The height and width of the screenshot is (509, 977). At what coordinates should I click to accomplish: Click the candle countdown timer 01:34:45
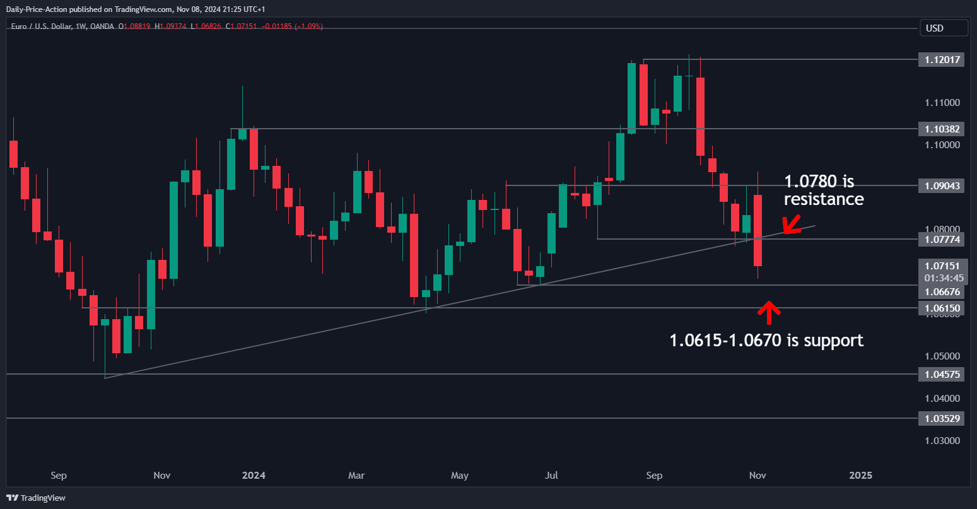(x=943, y=278)
